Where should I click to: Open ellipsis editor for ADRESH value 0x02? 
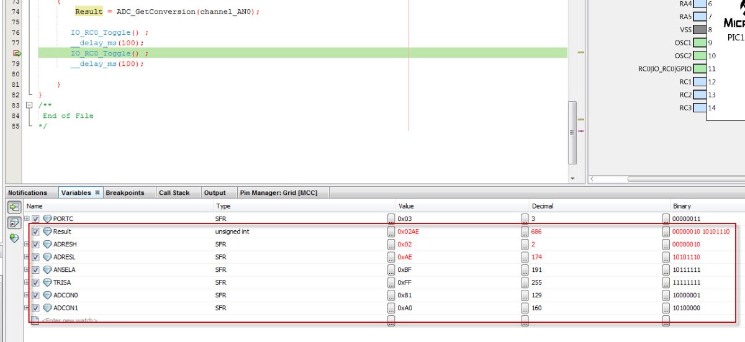[391, 244]
